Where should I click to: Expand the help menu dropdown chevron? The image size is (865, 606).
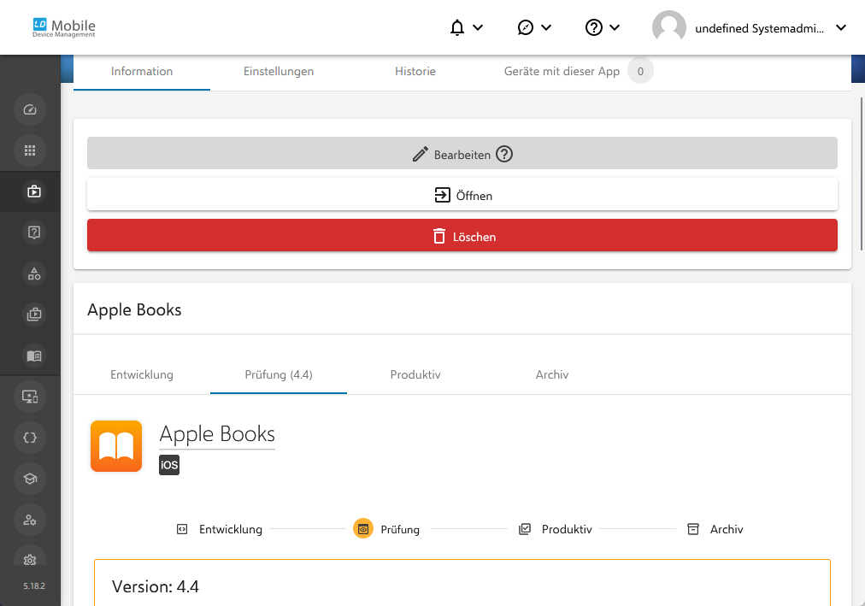[615, 27]
